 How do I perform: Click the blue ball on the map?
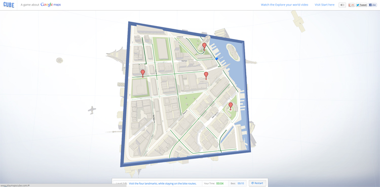217,59
